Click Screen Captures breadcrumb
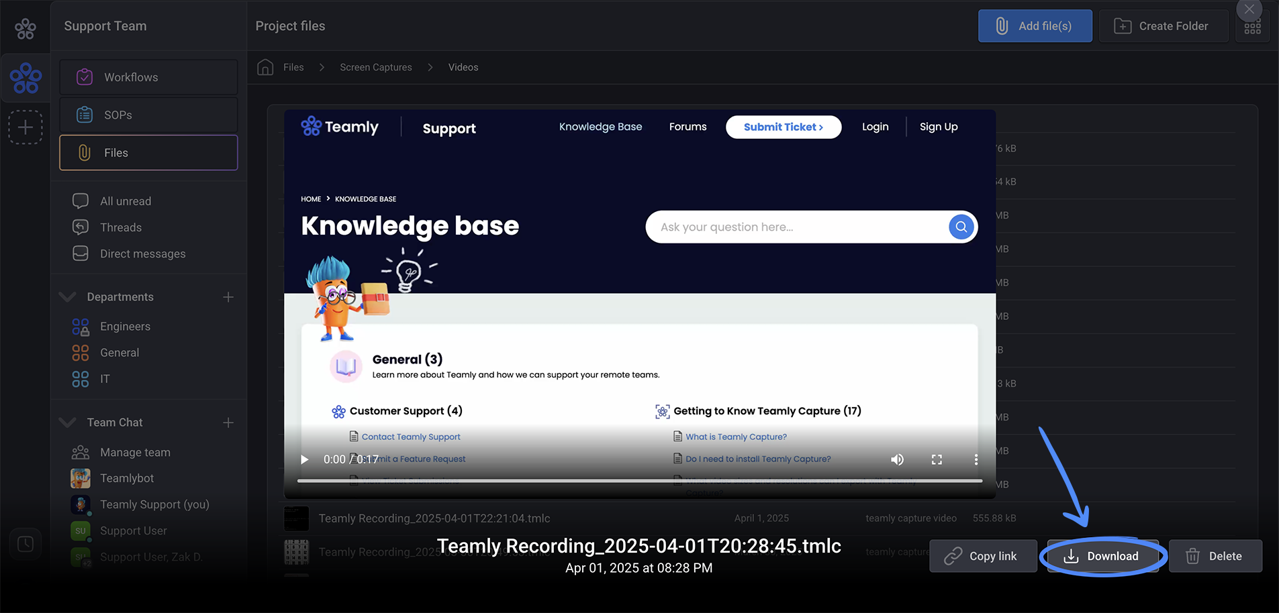1279x613 pixels. tap(376, 67)
